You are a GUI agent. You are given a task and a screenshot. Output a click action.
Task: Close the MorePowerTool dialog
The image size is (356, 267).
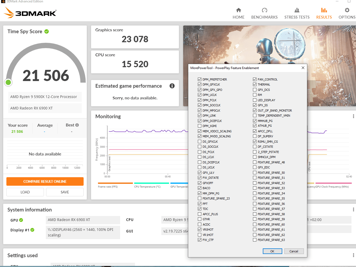pyautogui.click(x=303, y=68)
